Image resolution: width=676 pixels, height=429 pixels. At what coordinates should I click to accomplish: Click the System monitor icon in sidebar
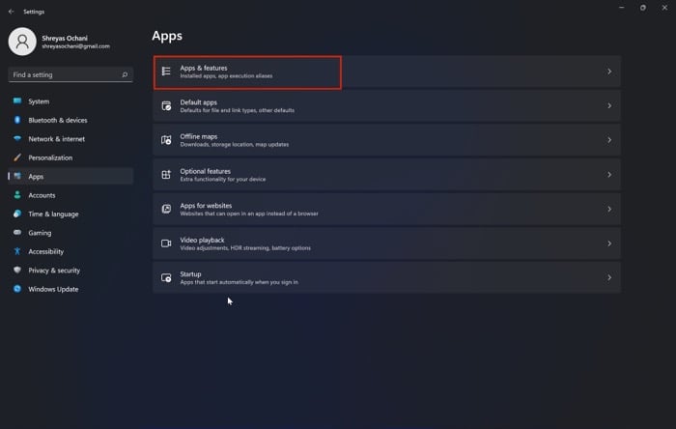coord(17,100)
